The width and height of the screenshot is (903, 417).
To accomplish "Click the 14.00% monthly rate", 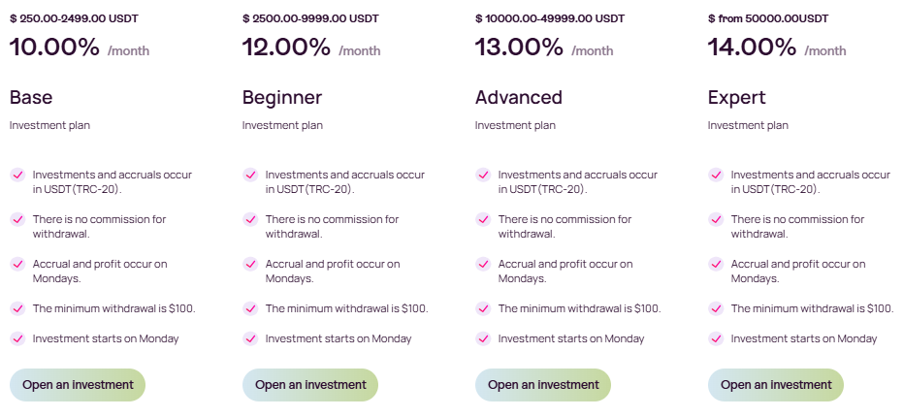I will pos(753,47).
